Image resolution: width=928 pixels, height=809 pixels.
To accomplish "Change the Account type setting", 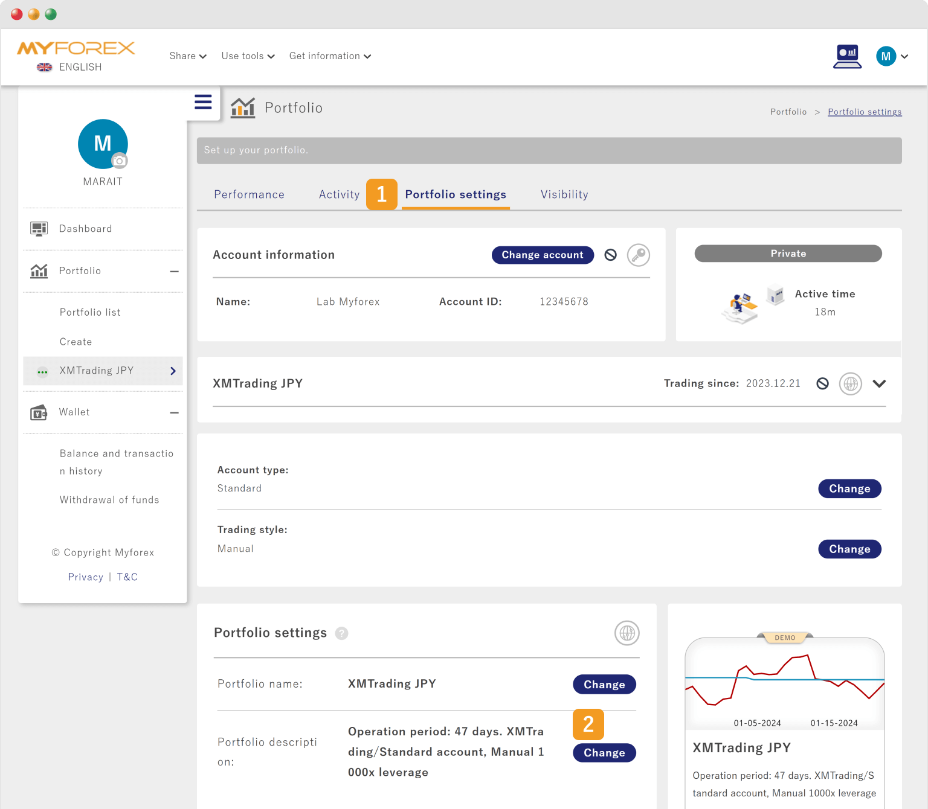I will coord(849,488).
